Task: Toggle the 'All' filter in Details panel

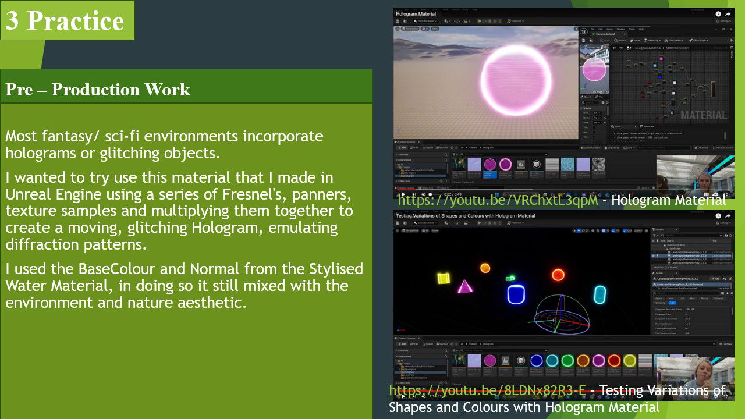Action: click(x=673, y=303)
